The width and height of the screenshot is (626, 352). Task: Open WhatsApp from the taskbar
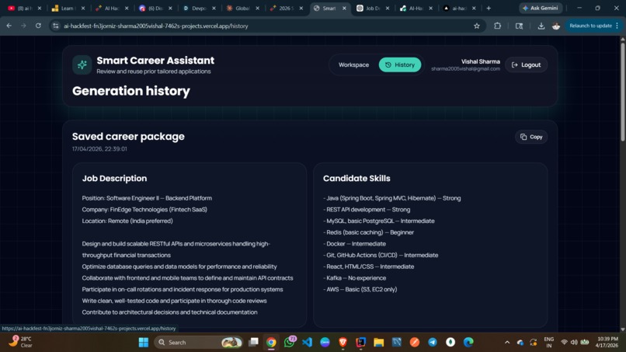pyautogui.click(x=289, y=342)
